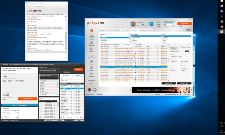Click the Bonus progress bar

(169, 24)
